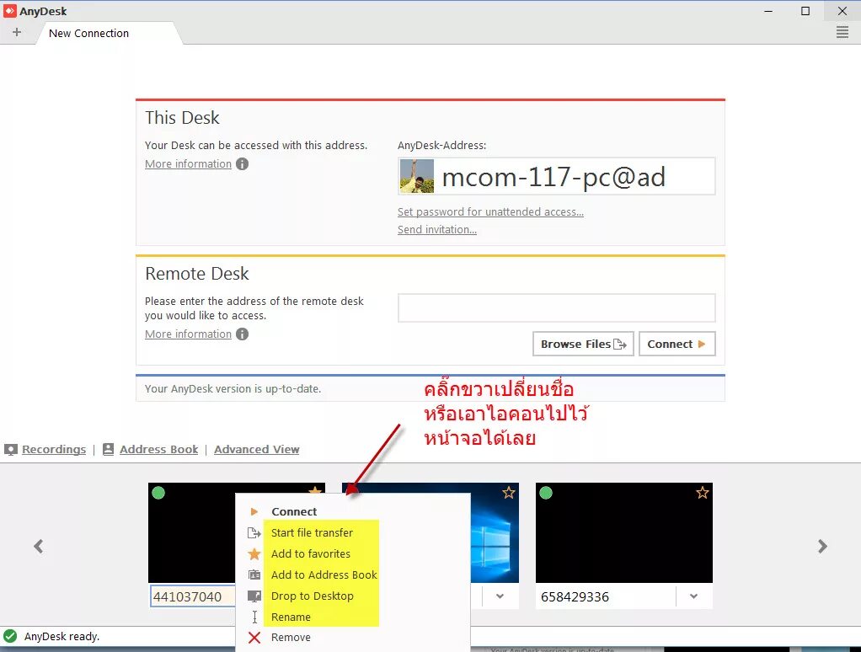Open the Recordings link
This screenshot has width=861, height=652.
pos(54,450)
